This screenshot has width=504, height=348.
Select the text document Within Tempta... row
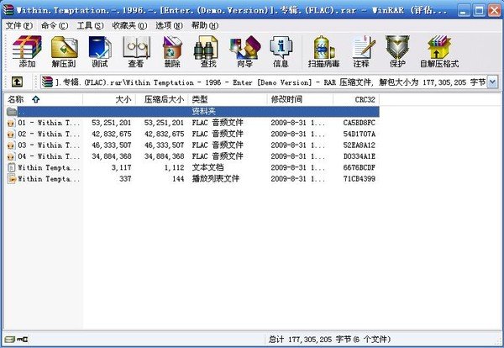point(49,167)
